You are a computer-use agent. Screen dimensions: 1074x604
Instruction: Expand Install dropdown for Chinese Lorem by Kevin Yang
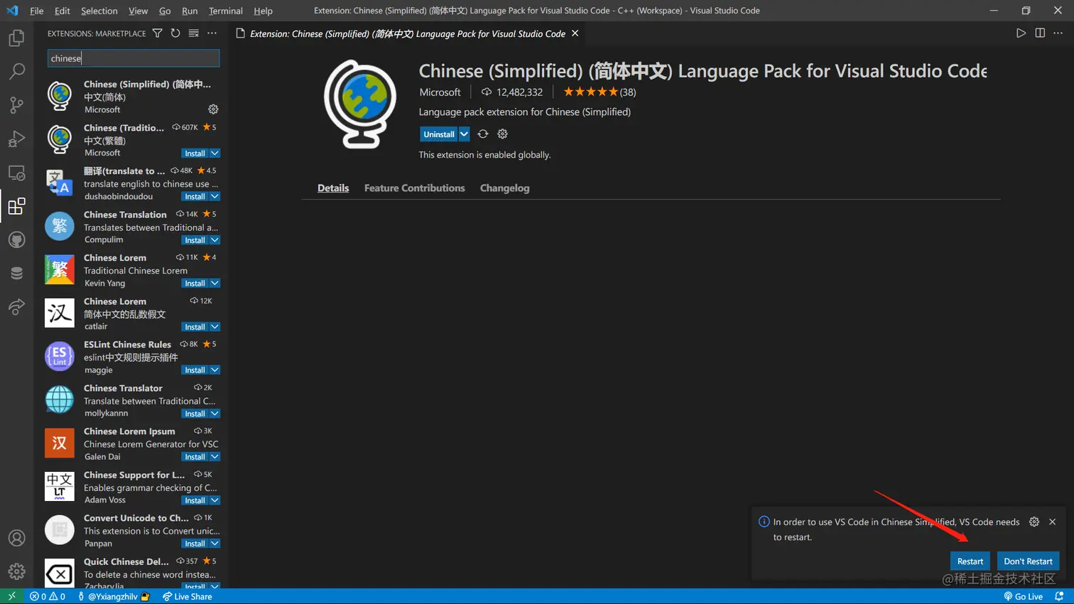pyautogui.click(x=215, y=284)
